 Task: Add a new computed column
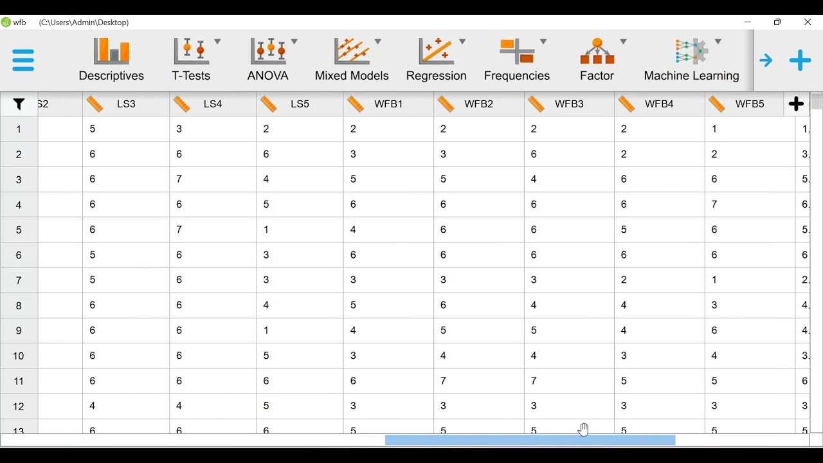[797, 104]
